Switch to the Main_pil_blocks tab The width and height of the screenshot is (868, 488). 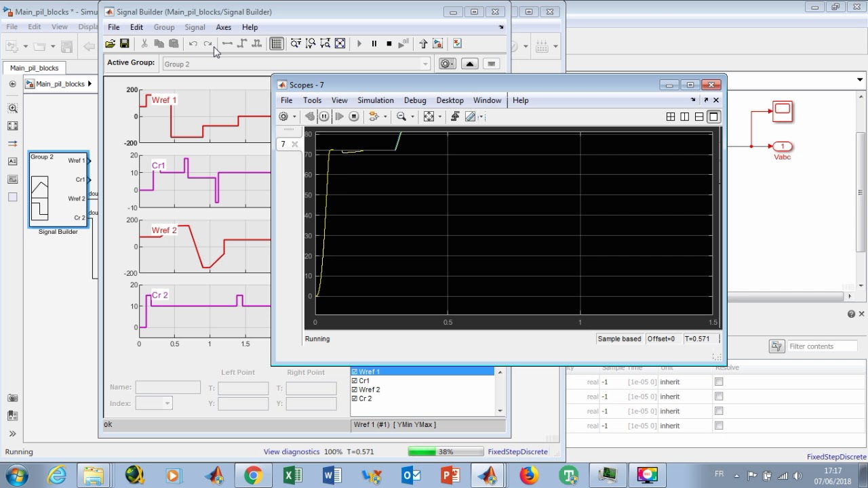pyautogui.click(x=34, y=68)
